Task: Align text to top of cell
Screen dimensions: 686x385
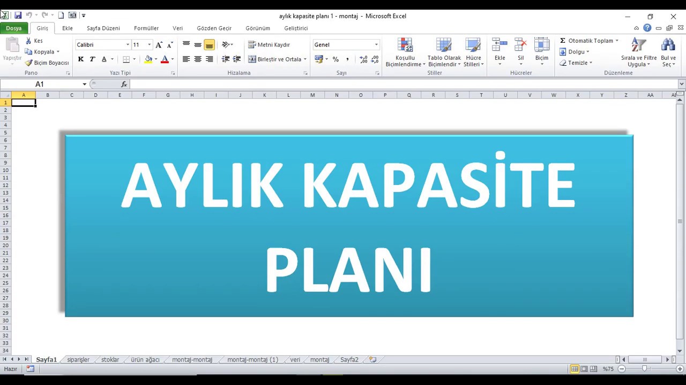Action: pyautogui.click(x=186, y=45)
